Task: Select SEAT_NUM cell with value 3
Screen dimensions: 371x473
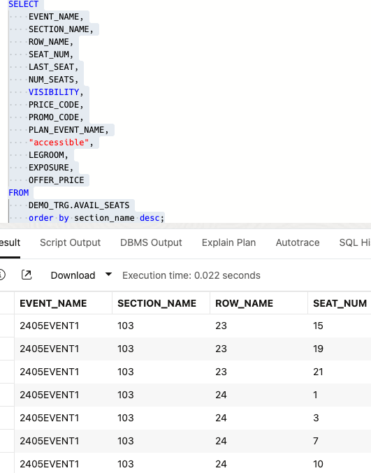Action: coord(340,418)
